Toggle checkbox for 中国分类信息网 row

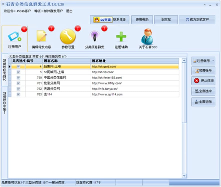pyautogui.click(x=18, y=78)
